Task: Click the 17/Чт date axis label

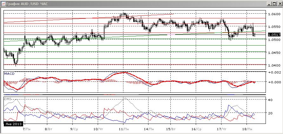Action: pos(222,129)
